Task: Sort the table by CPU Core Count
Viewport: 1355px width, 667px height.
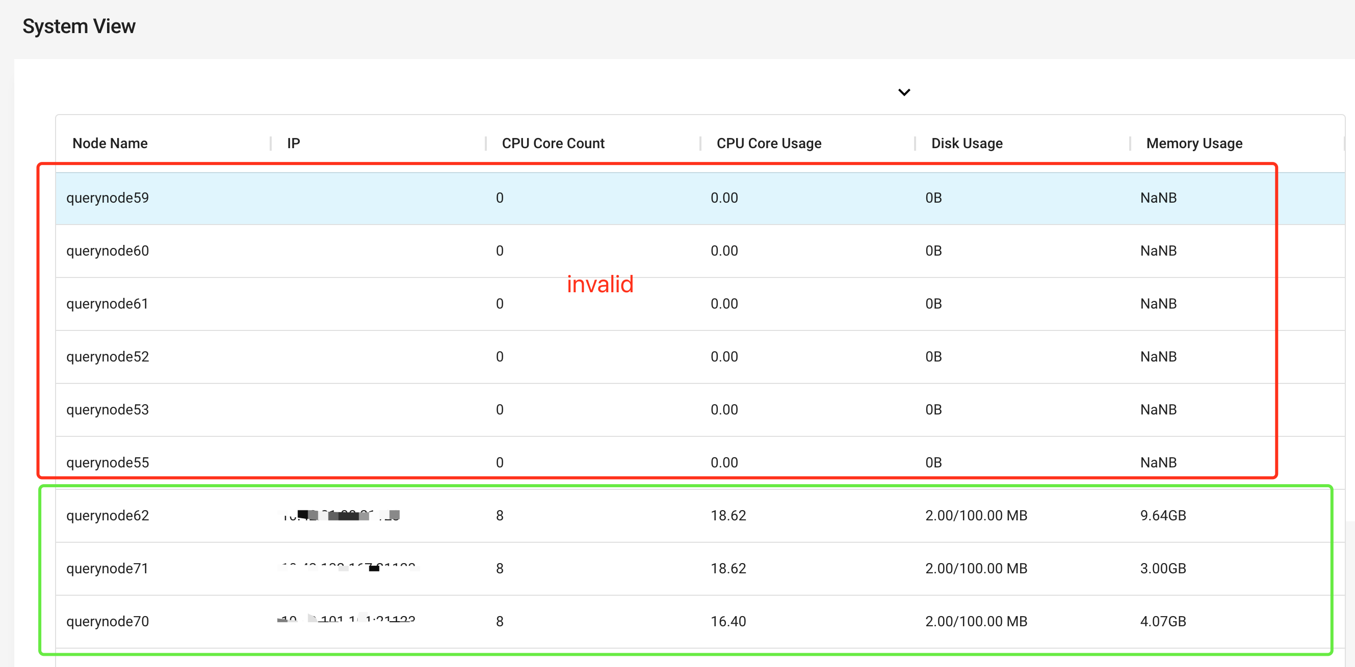Action: click(x=553, y=143)
